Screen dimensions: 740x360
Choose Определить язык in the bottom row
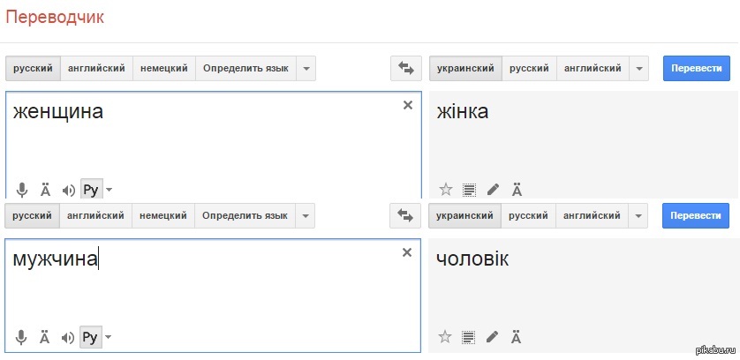coord(245,215)
